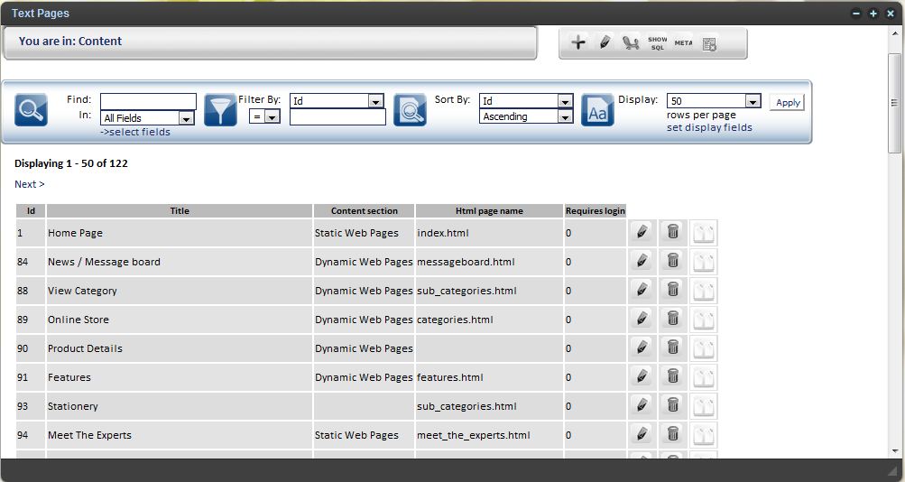This screenshot has width=905, height=482.
Task: Click the META toolbar button
Action: coord(683,42)
